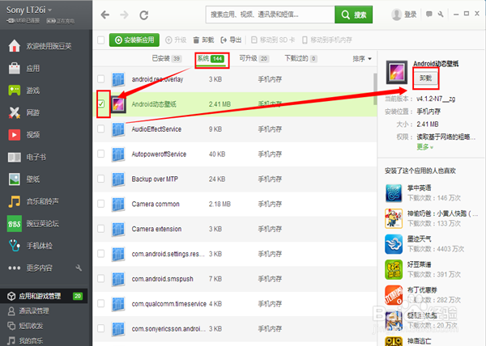The image size is (486, 346).
Task: Open the 视频 play icon
Action: [x=15, y=135]
